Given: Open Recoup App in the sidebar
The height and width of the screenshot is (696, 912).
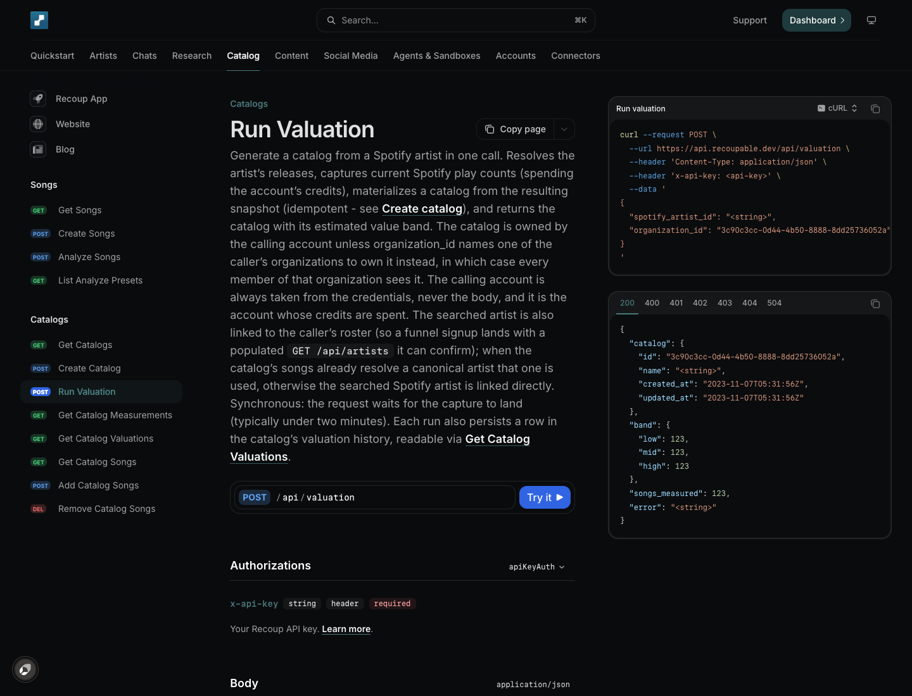Looking at the screenshot, I should pyautogui.click(x=82, y=99).
